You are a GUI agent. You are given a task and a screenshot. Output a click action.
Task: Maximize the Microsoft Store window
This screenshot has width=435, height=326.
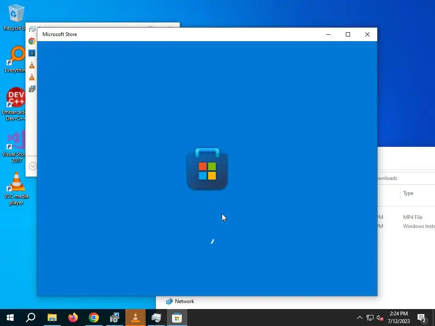point(347,34)
